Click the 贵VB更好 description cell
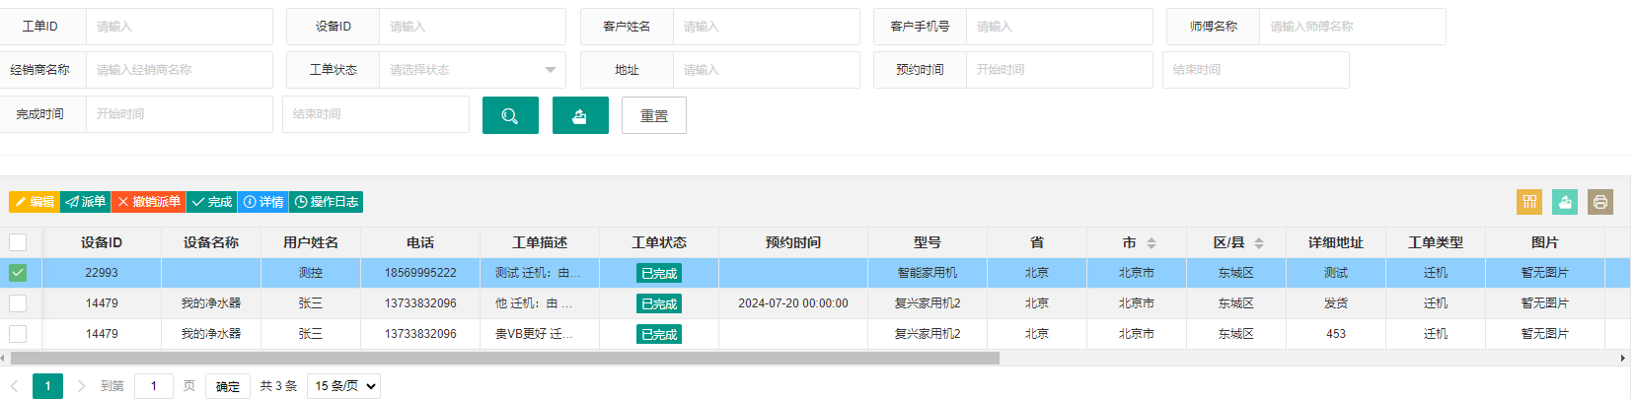Viewport: 1635px width, 399px height. [540, 334]
